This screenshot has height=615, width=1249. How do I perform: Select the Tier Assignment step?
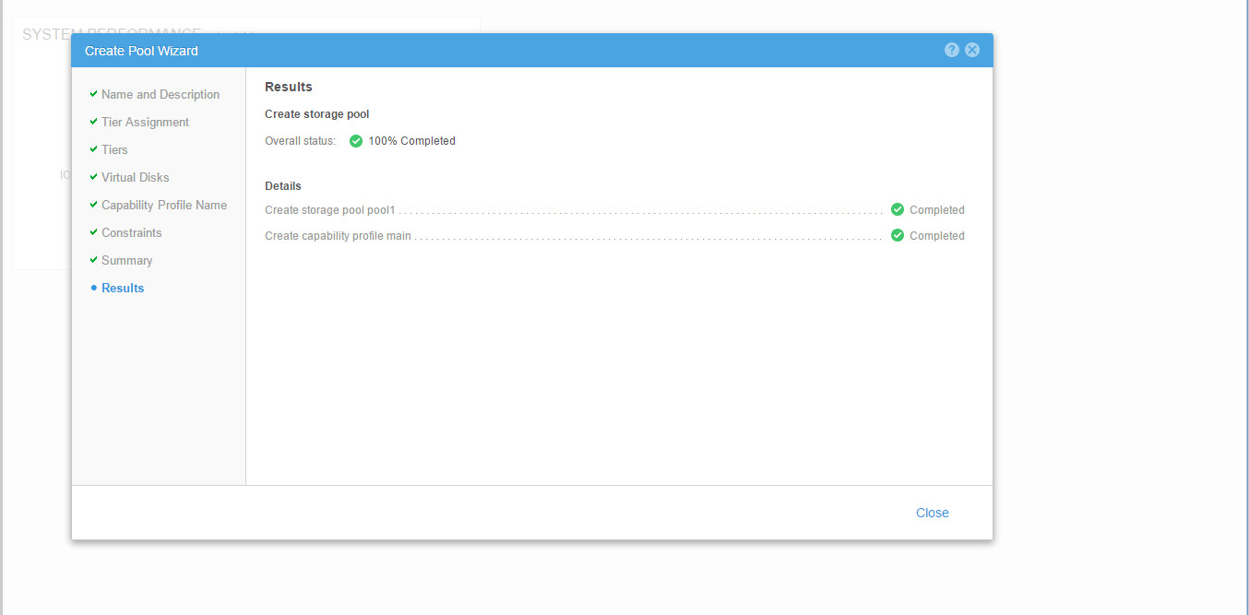145,122
